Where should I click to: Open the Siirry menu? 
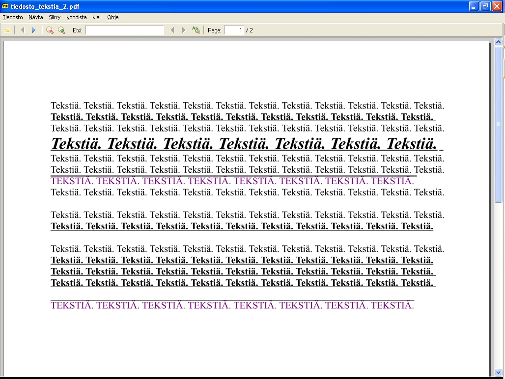coord(55,17)
